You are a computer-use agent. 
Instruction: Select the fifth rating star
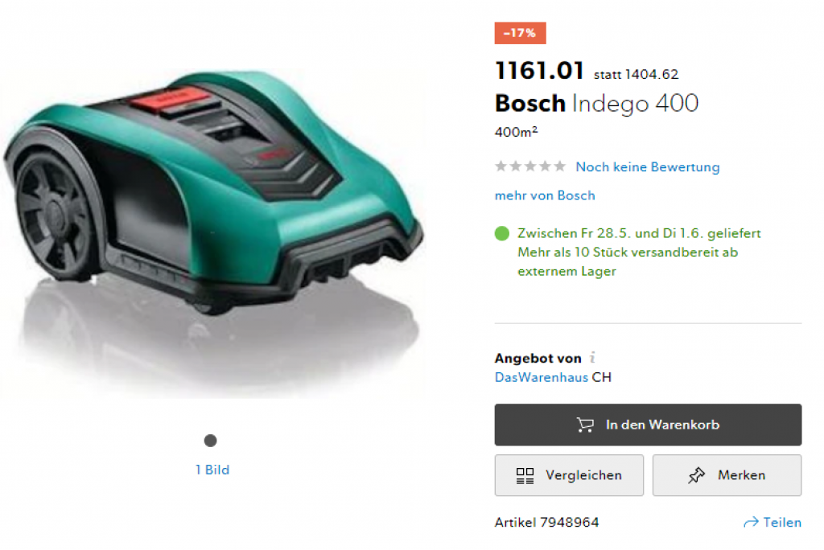click(560, 166)
